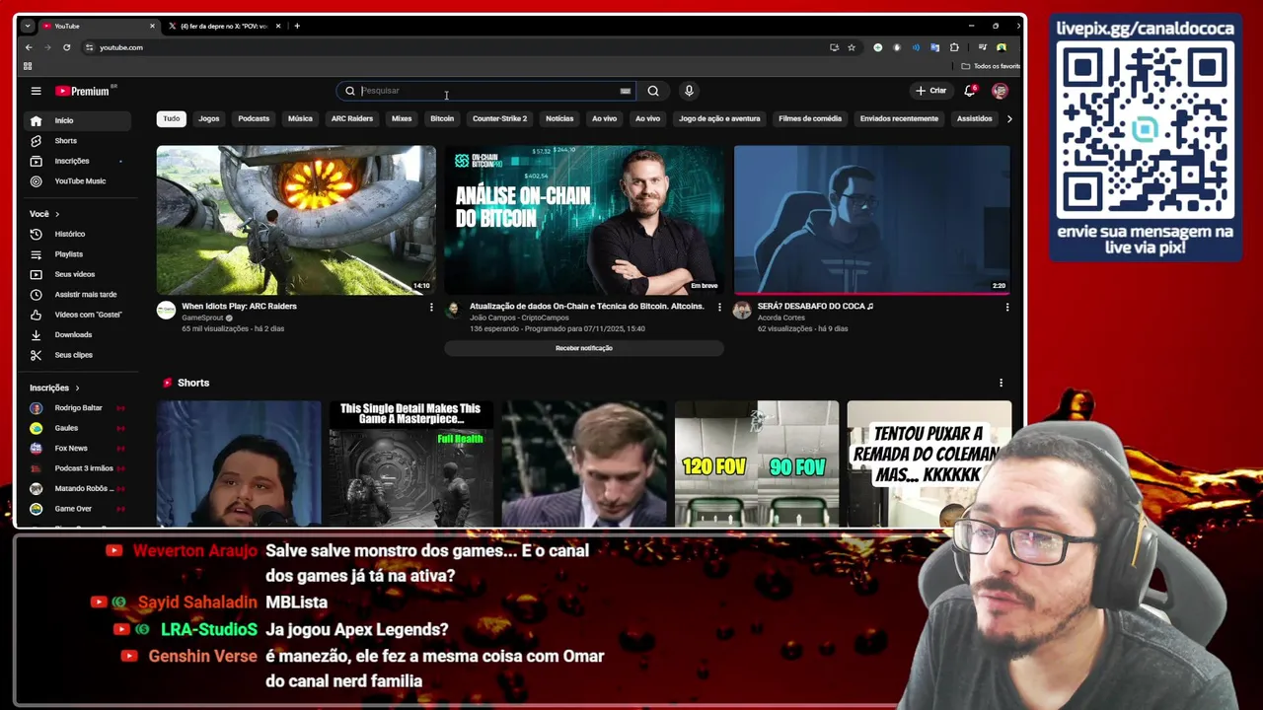Click Receber notificação button

(x=584, y=348)
